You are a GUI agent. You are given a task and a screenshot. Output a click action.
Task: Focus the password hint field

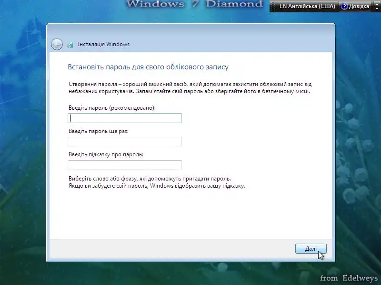pos(125,165)
